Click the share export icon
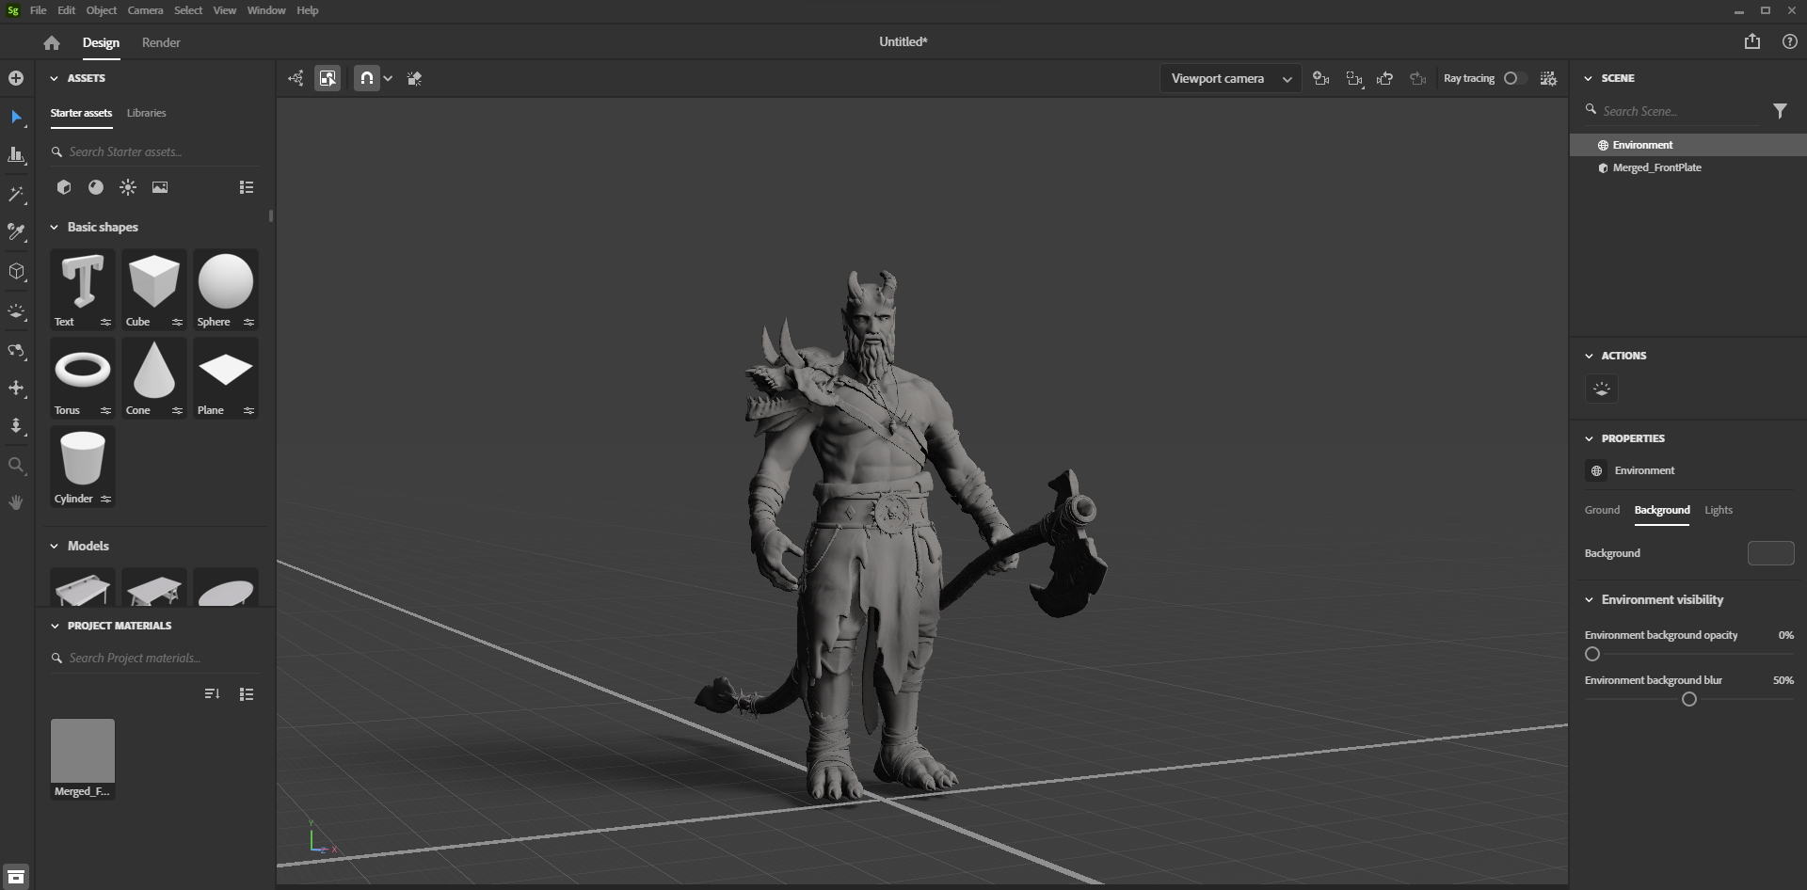 [1751, 41]
